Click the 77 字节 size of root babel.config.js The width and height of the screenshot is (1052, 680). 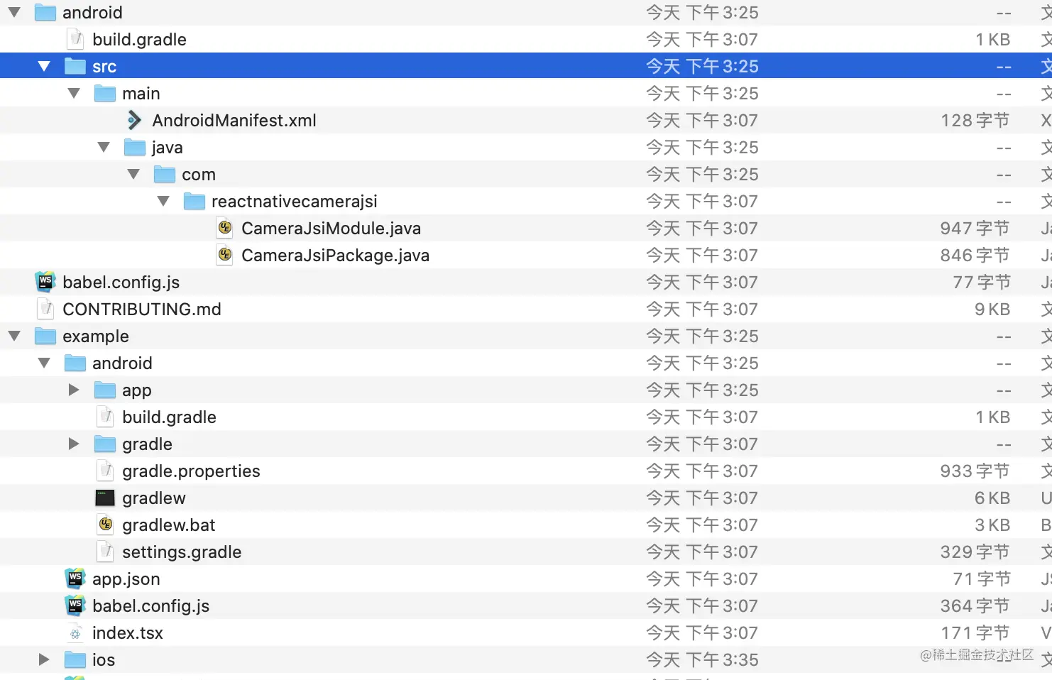(982, 282)
